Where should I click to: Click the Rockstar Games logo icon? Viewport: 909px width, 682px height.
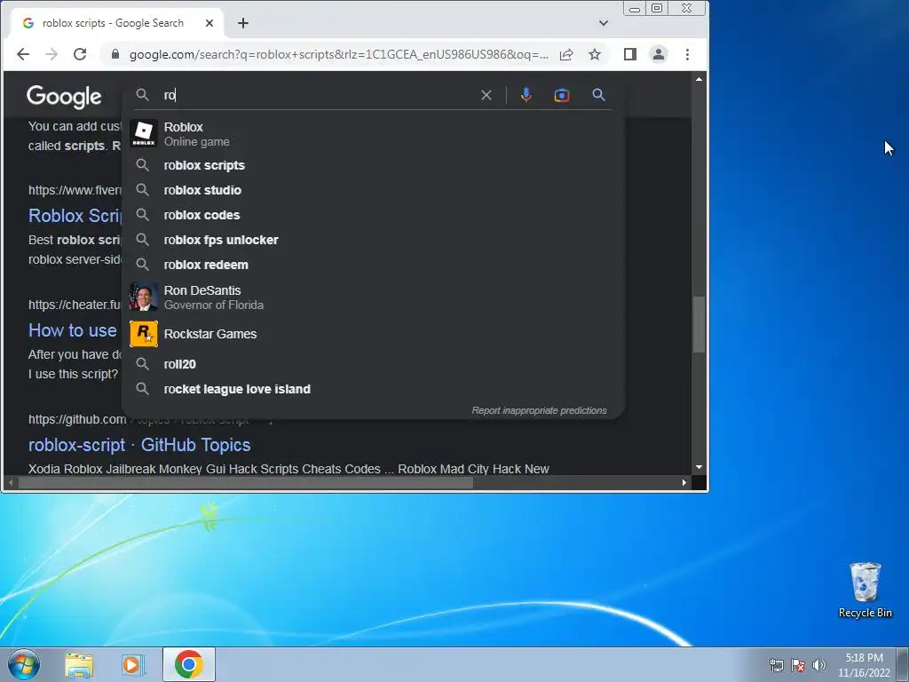coord(143,334)
